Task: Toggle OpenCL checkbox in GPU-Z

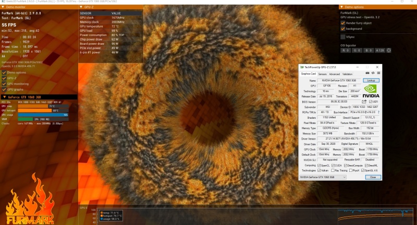Action: pos(319,166)
